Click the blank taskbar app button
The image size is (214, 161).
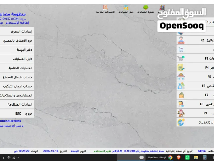131,157
